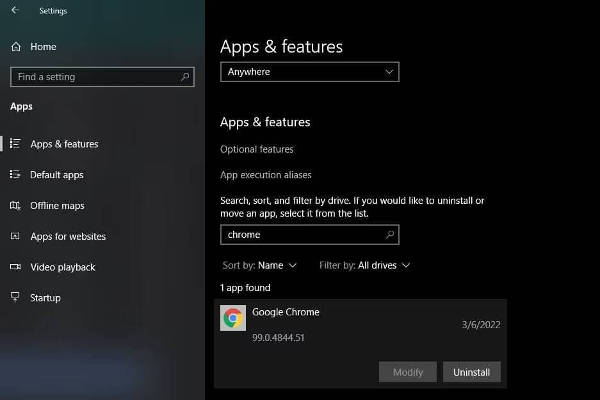
Task: Click the Google Chrome app icon
Action: point(232,317)
